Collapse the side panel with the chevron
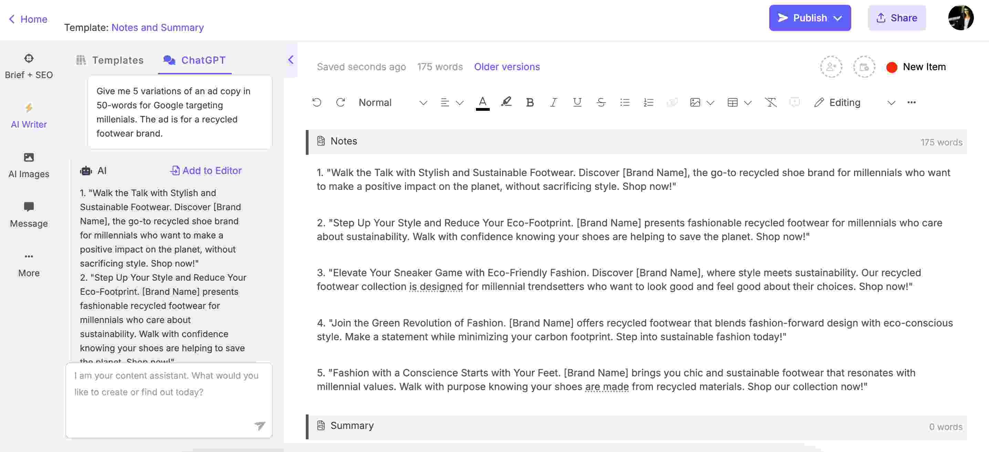Viewport: 989px width, 452px height. click(291, 60)
